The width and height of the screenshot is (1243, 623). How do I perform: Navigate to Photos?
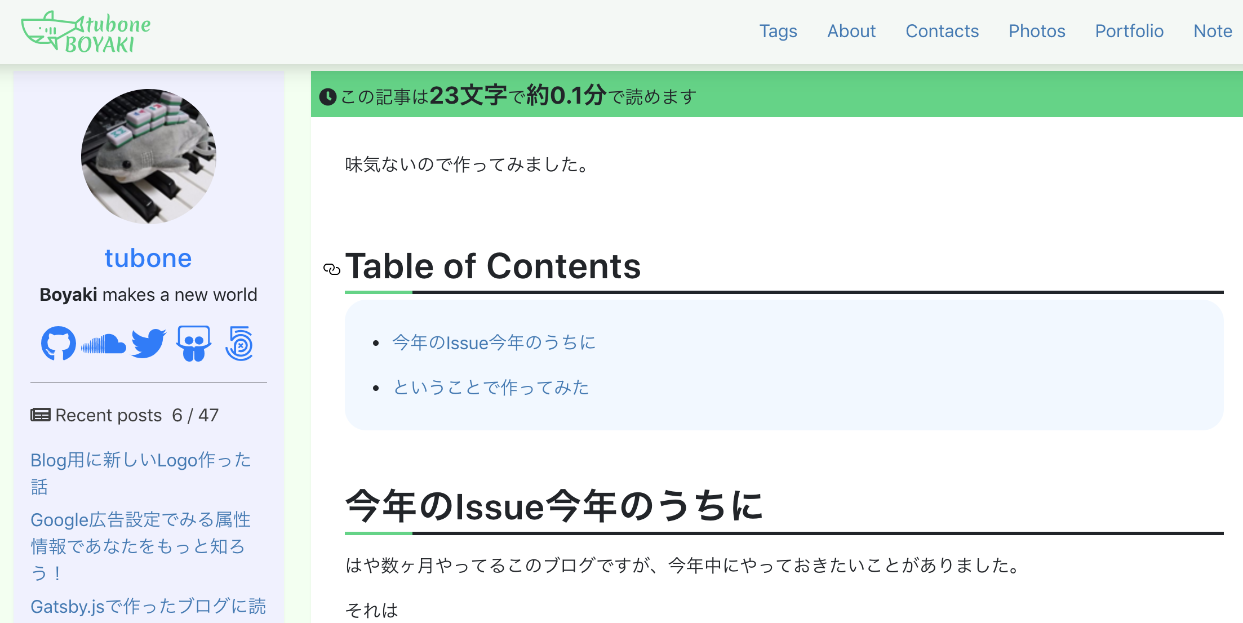tap(1037, 31)
